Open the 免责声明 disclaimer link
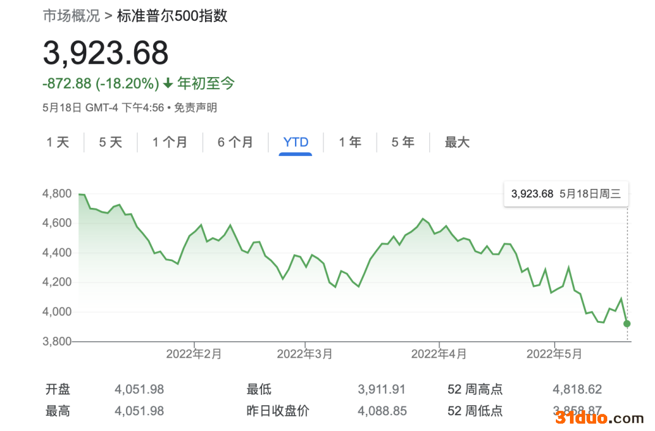This screenshot has width=655, height=431. coord(195,108)
